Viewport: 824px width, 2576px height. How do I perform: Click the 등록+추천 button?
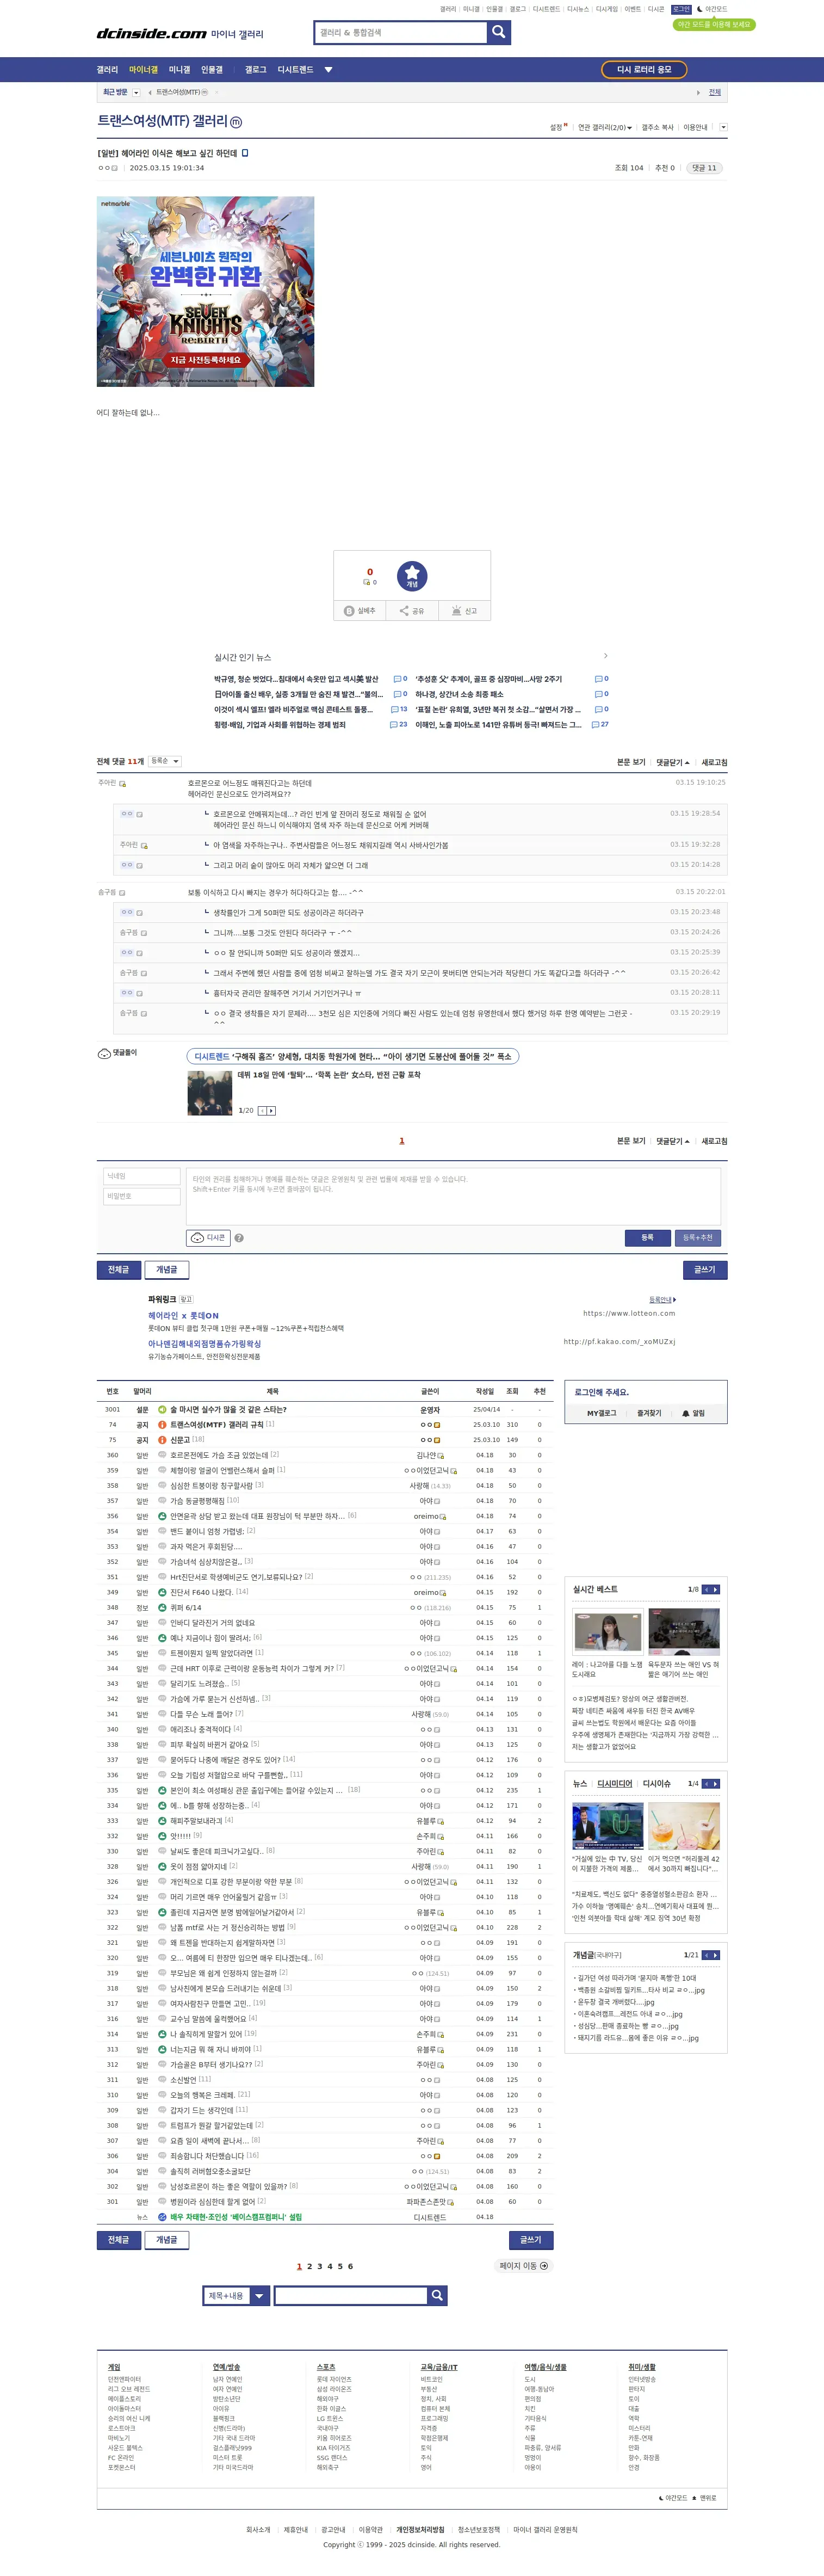coord(698,1238)
